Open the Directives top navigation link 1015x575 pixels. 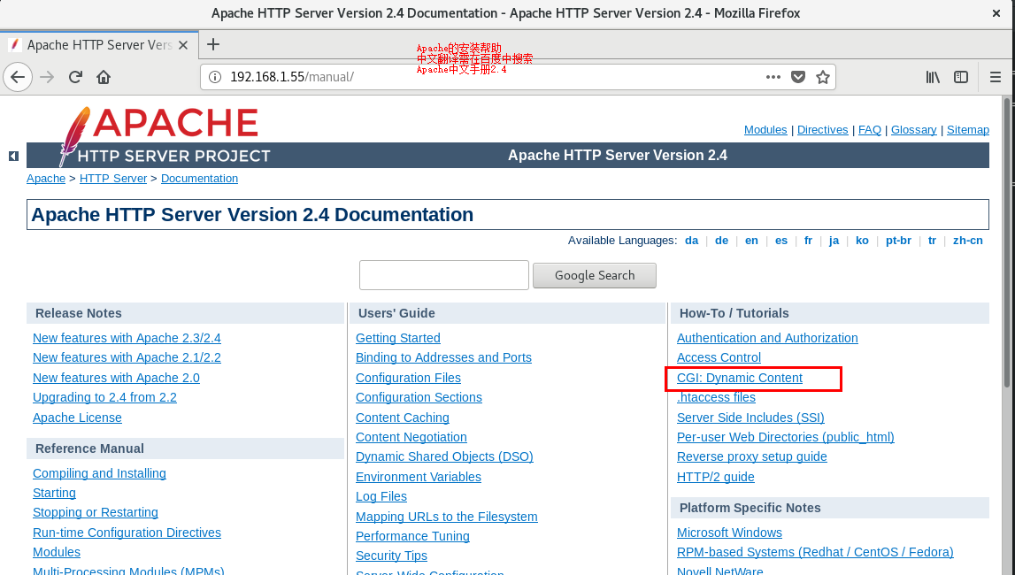pyautogui.click(x=822, y=129)
